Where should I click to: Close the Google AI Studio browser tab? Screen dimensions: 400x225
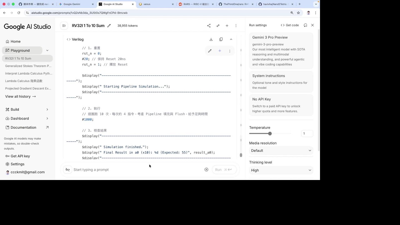[x=133, y=4]
